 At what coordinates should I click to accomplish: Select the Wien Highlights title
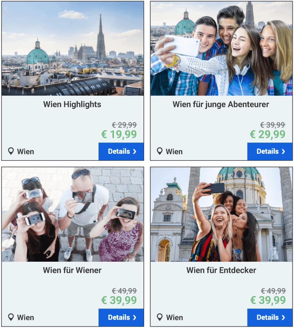coord(72,104)
